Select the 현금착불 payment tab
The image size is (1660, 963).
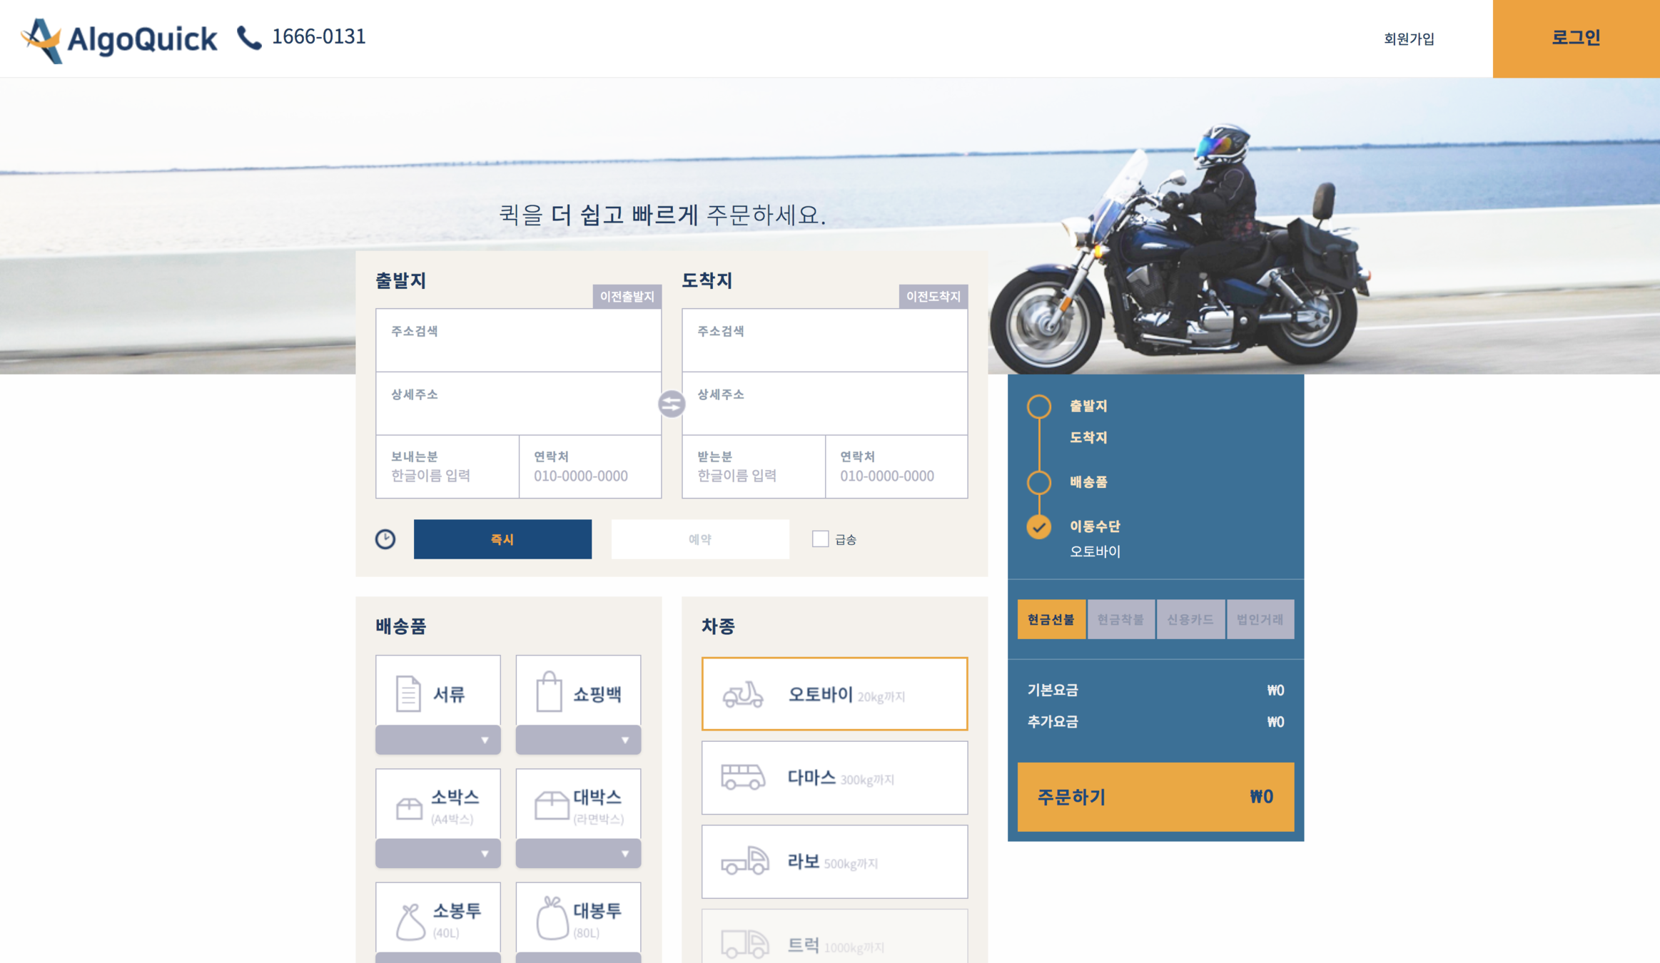coord(1120,619)
